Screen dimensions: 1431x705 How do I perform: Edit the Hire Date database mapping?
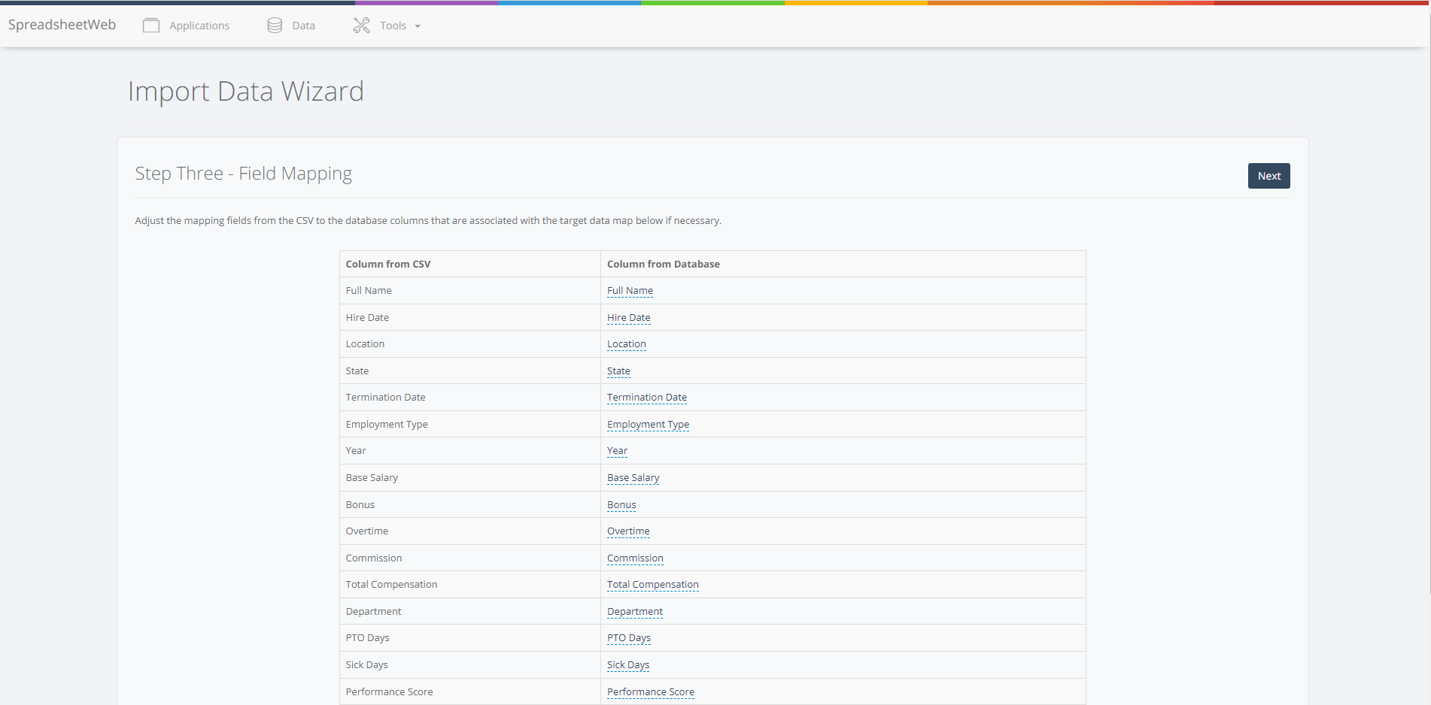[x=628, y=318]
